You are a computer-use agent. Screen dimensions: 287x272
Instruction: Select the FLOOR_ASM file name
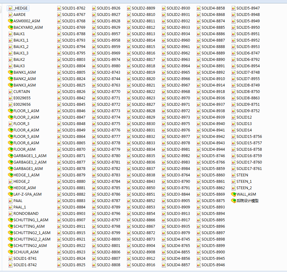[24, 149]
